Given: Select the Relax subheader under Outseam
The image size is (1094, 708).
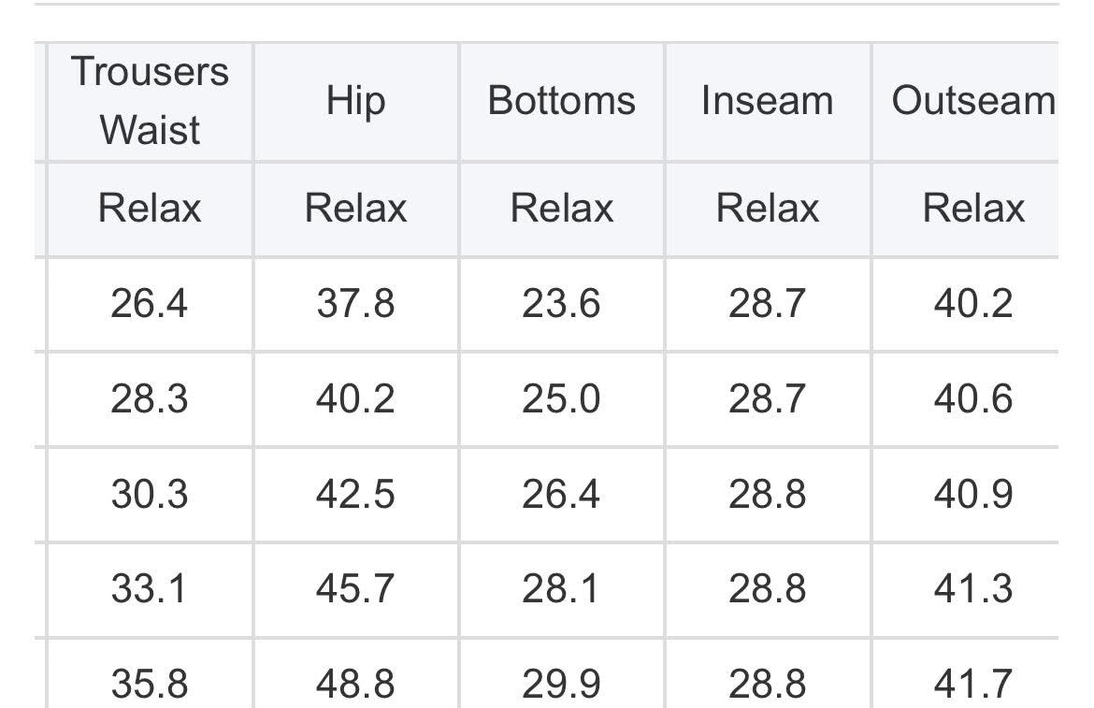Looking at the screenshot, I should pos(972,208).
